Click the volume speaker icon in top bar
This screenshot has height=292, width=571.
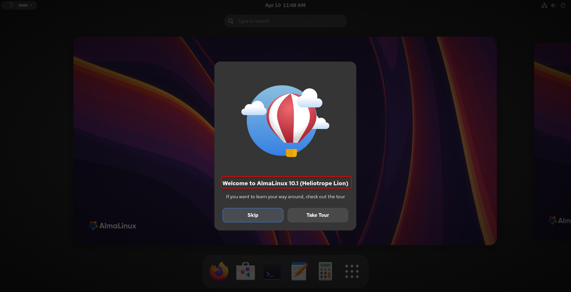pyautogui.click(x=553, y=5)
